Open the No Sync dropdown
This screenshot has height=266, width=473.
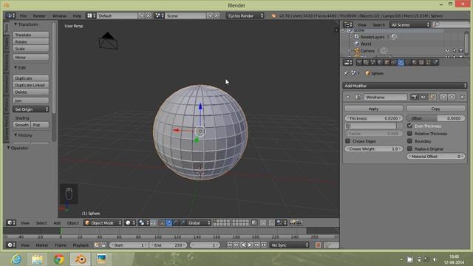[290, 245]
